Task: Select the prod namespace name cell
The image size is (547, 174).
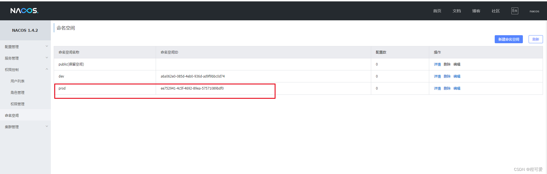Action: click(105, 88)
